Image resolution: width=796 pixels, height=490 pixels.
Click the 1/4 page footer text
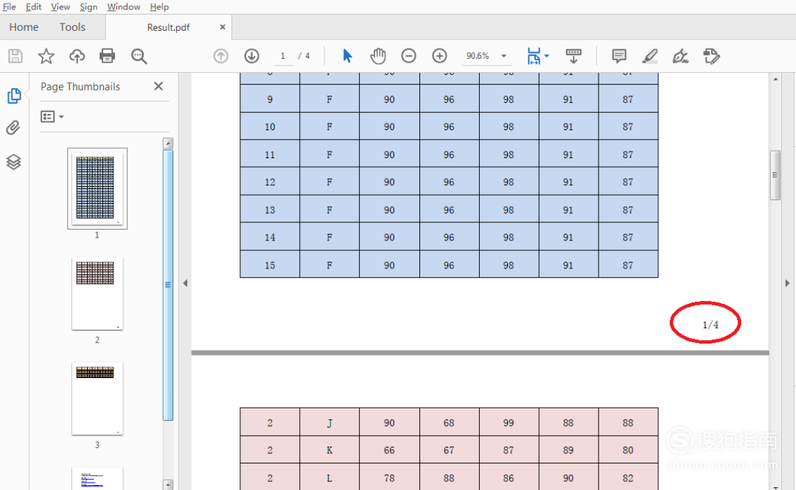[711, 324]
